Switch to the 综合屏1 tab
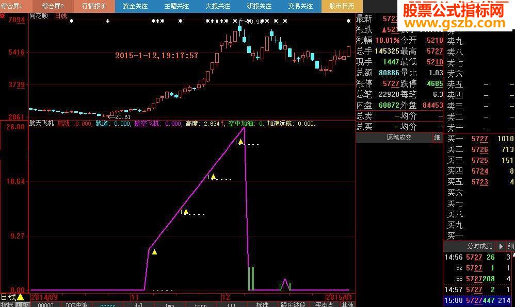515x307 pixels. pos(16,6)
